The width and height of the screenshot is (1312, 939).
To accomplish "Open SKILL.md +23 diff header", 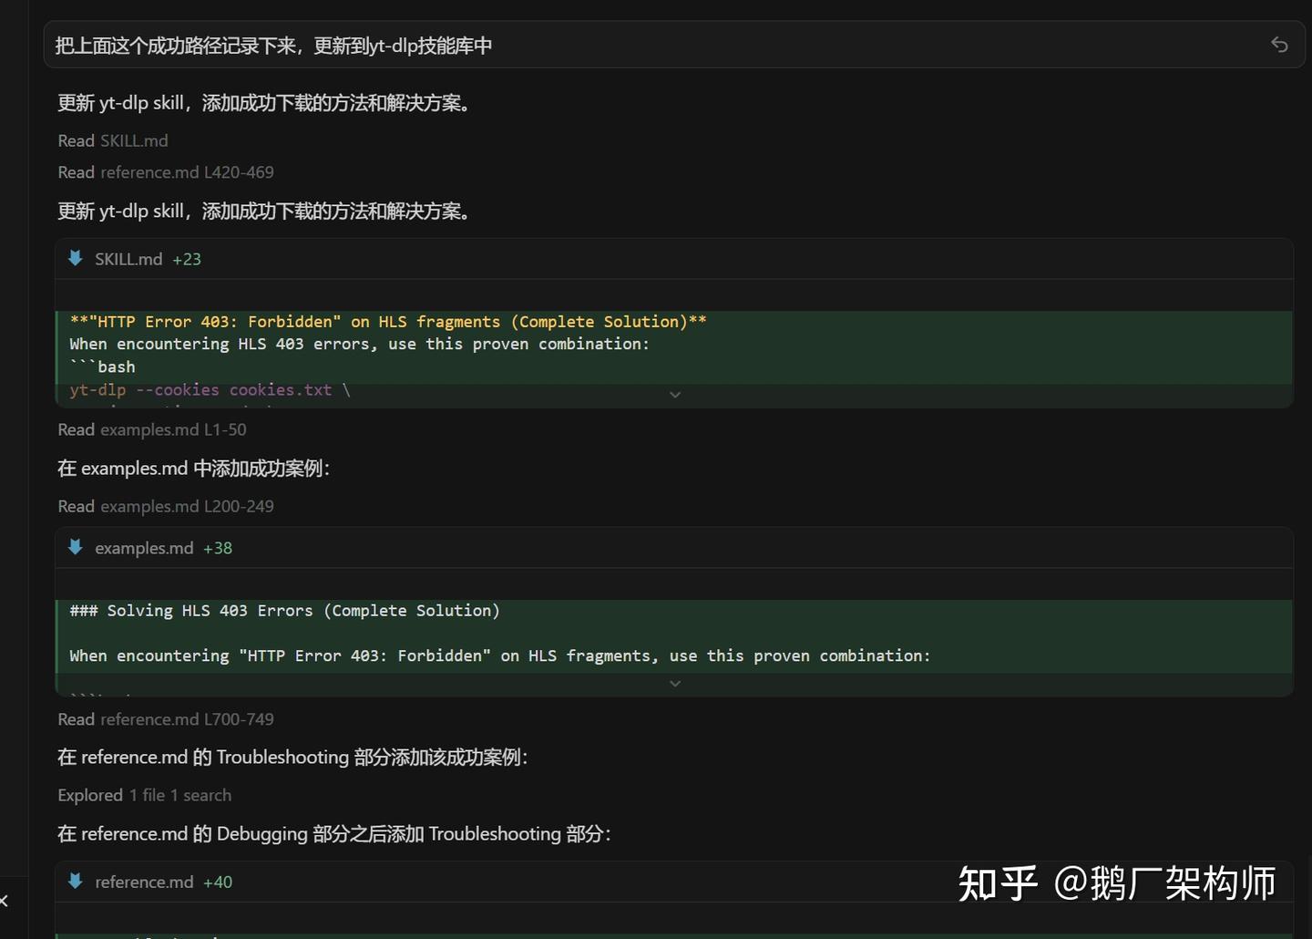I will 674,259.
